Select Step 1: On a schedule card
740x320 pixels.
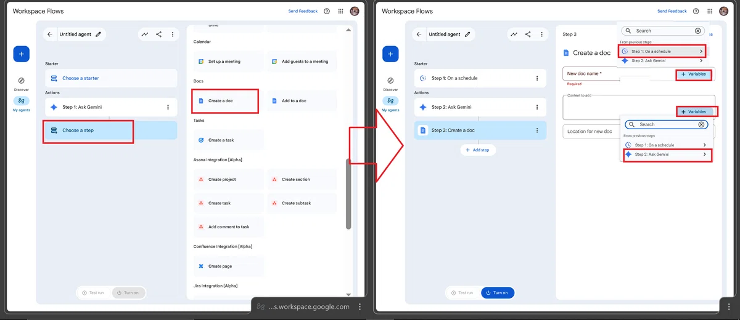coord(480,78)
